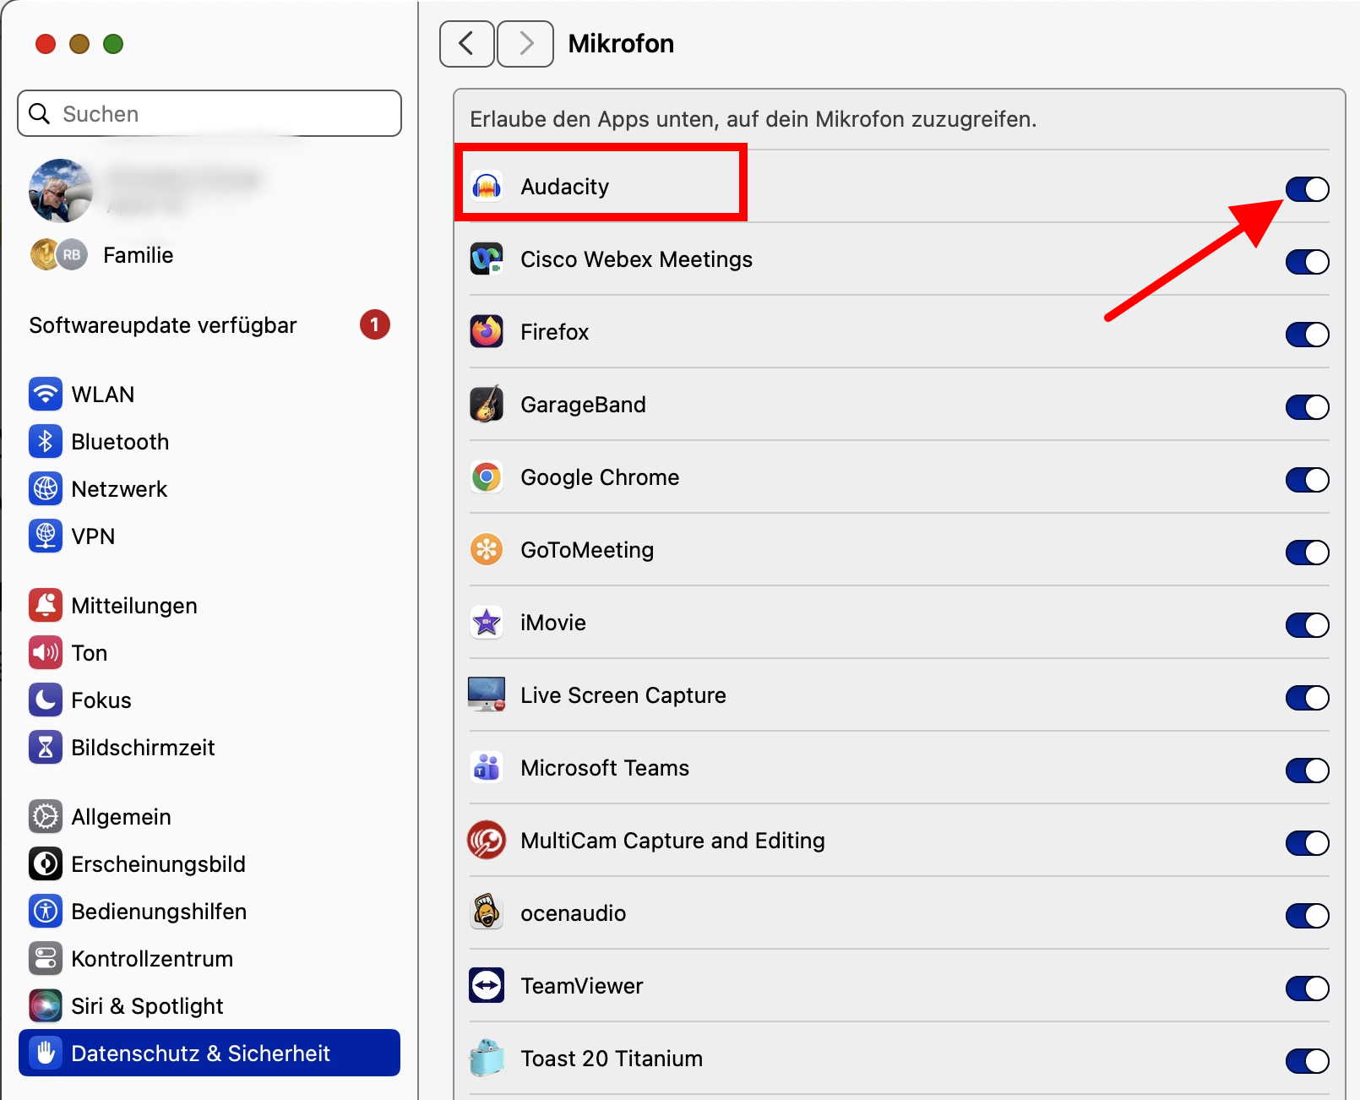This screenshot has width=1360, height=1100.
Task: Click the Bluetooth sidebar icon
Action: [46, 441]
